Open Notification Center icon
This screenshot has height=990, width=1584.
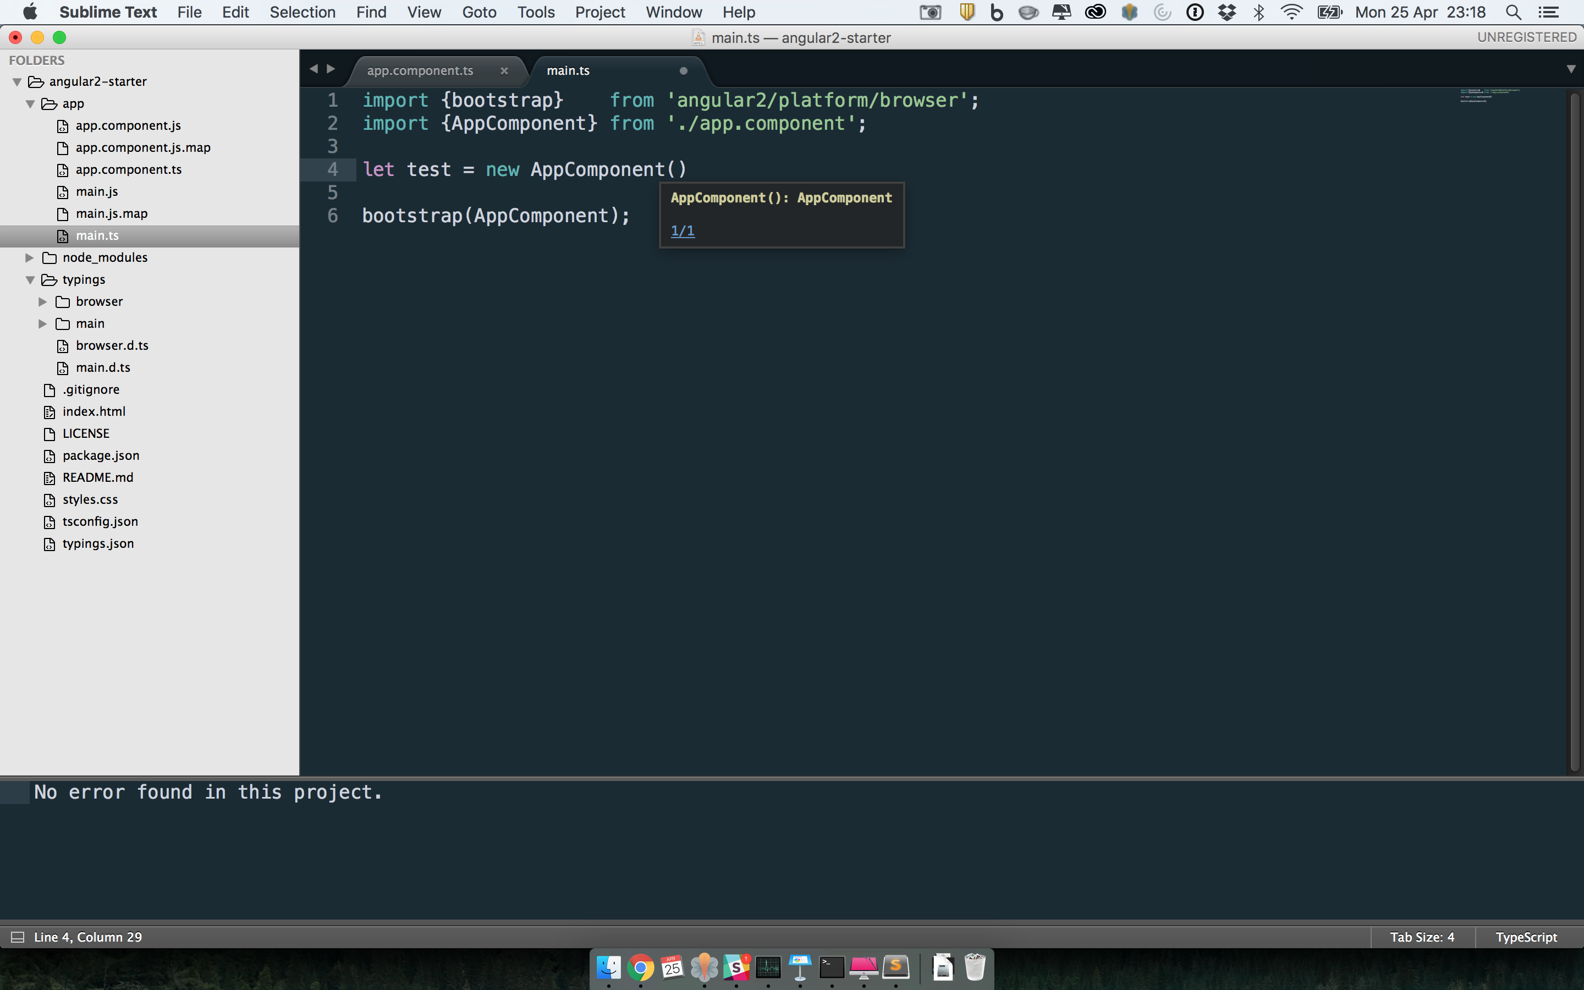pyautogui.click(x=1548, y=13)
